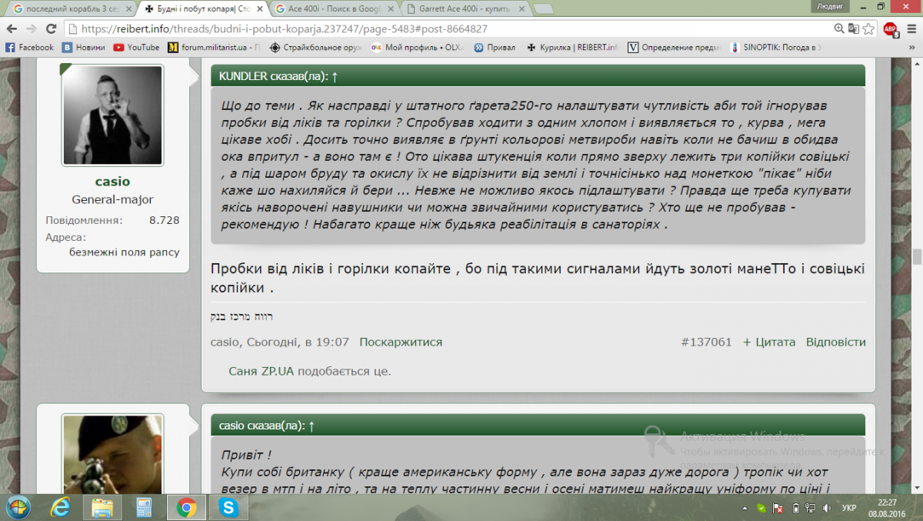Image resolution: width=923 pixels, height=521 pixels.
Task: Open Action Center flag tray icon
Action: pos(778,508)
